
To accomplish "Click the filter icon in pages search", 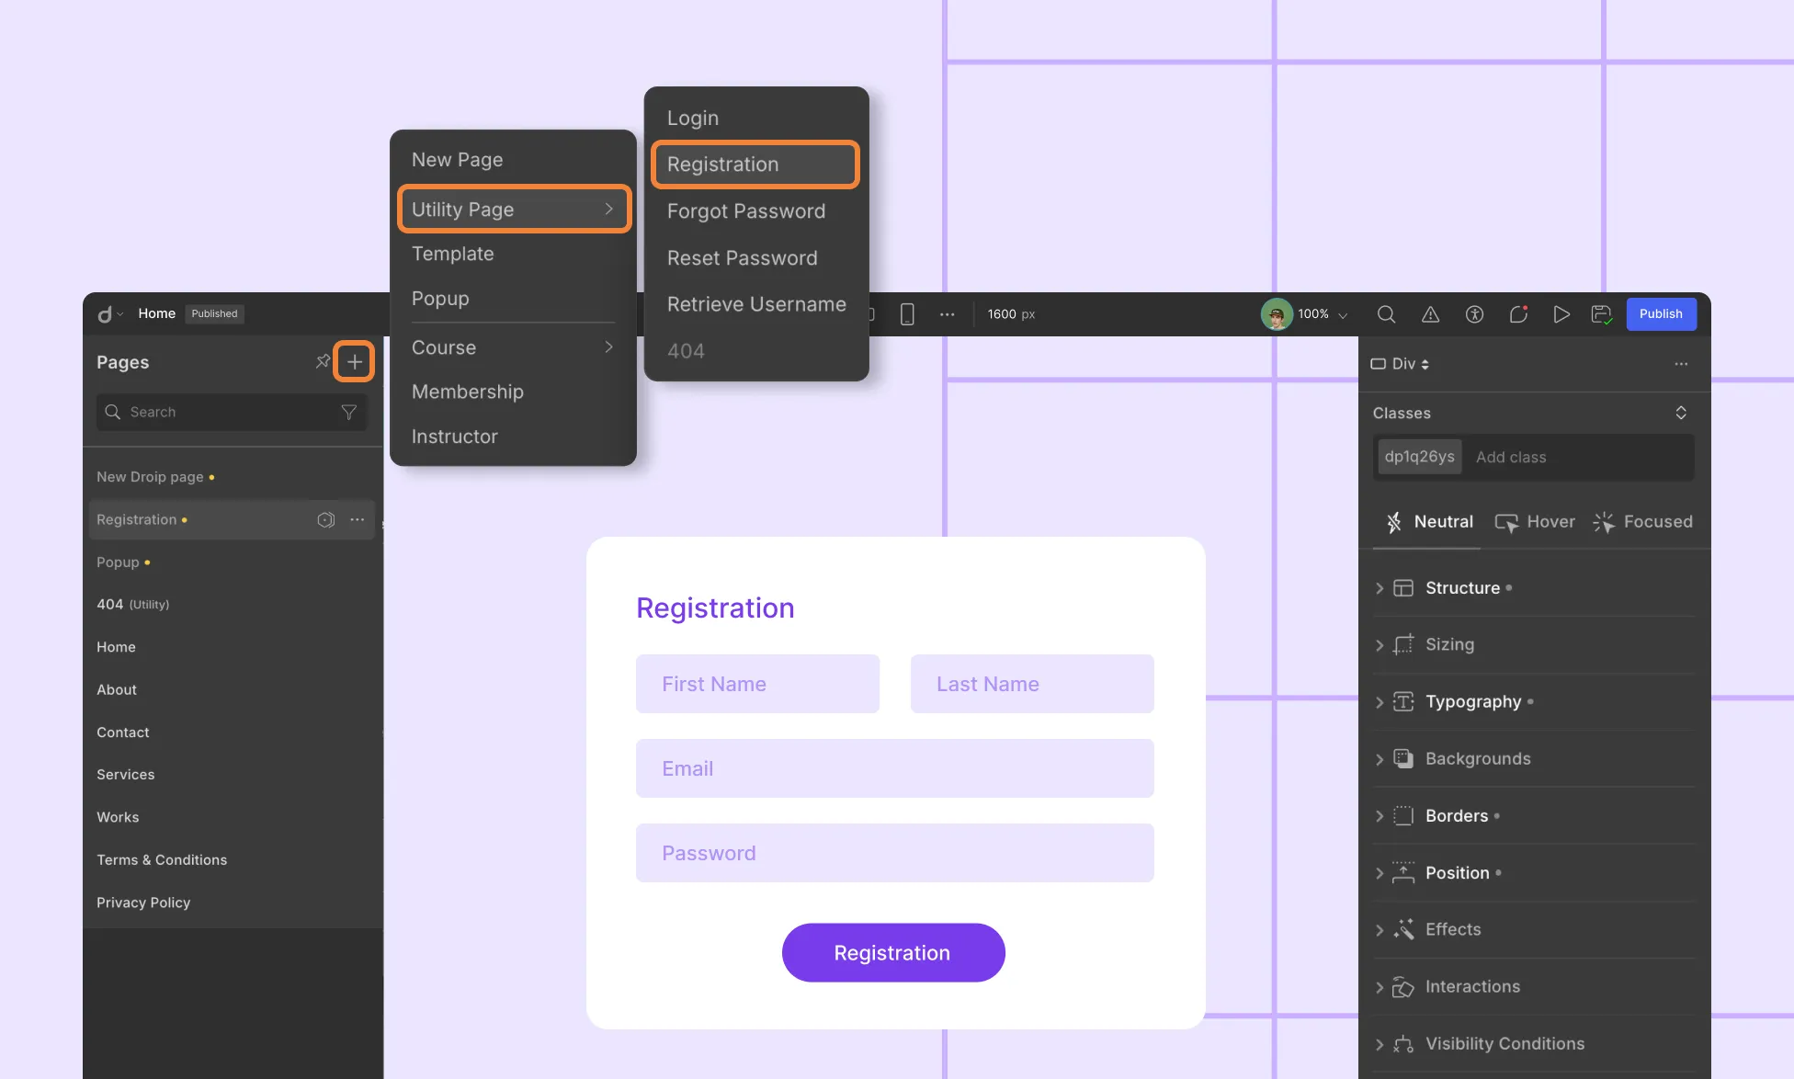I will [348, 412].
